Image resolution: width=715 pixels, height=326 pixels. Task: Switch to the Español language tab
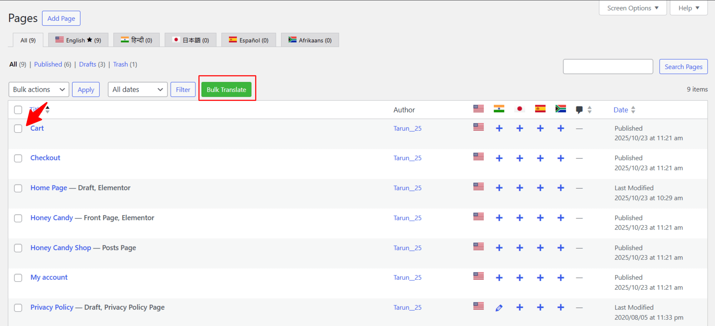pos(249,40)
